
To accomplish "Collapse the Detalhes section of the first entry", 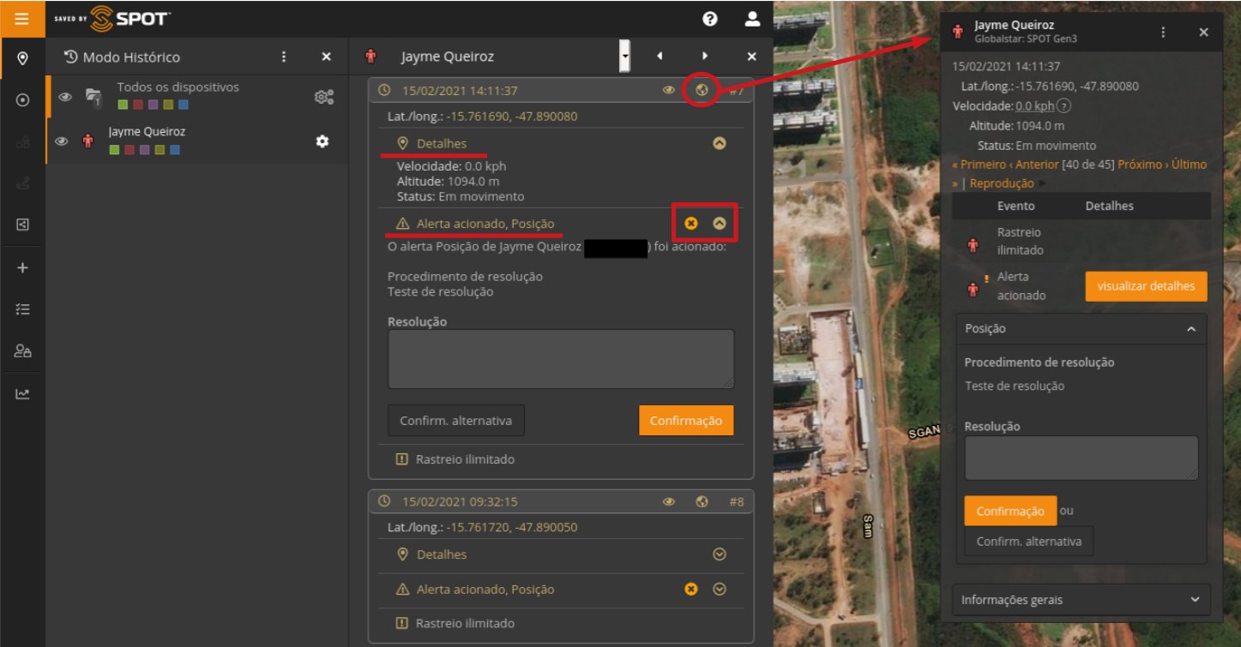I will tap(720, 143).
